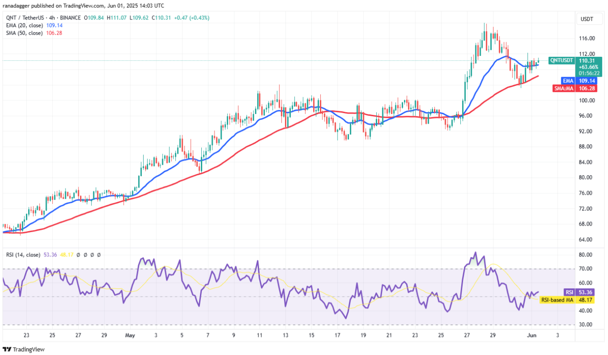Select the SMA (50, close) indicator legend
Screen dimensions: 608x355
click(x=25, y=33)
